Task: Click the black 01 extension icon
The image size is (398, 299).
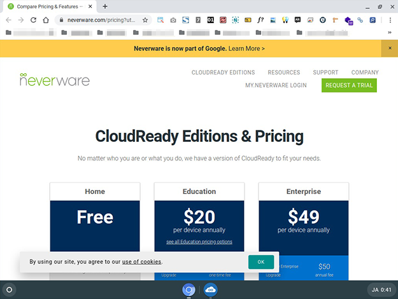Action: (210, 20)
